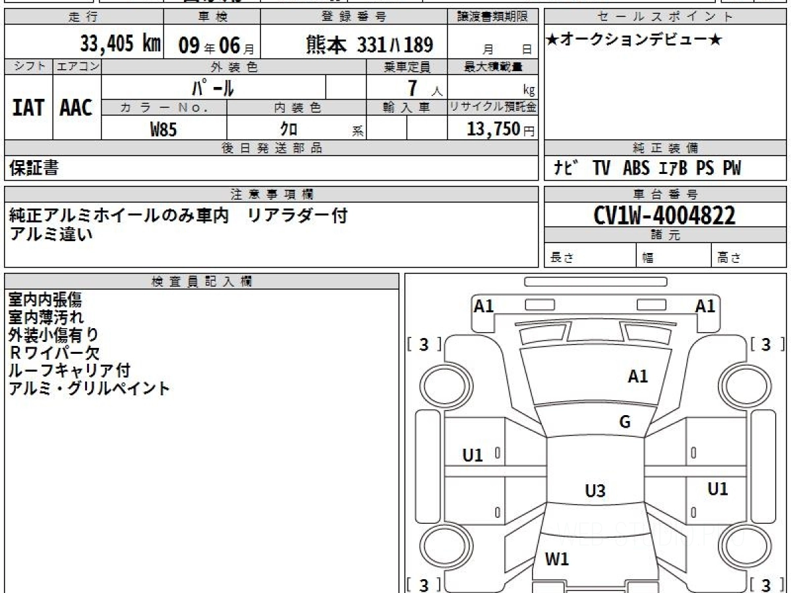Select the IAT shift value
The width and height of the screenshot is (791, 593).
click(x=28, y=107)
